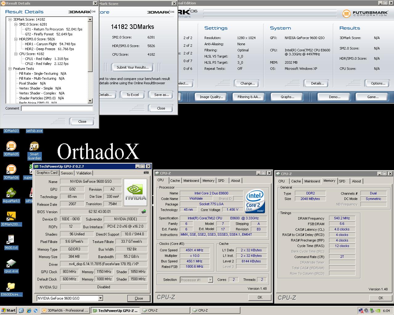Viewport: 394px width, 315px height.
Task: Click the Futuremark Corporation logo
Action: click(x=365, y=14)
